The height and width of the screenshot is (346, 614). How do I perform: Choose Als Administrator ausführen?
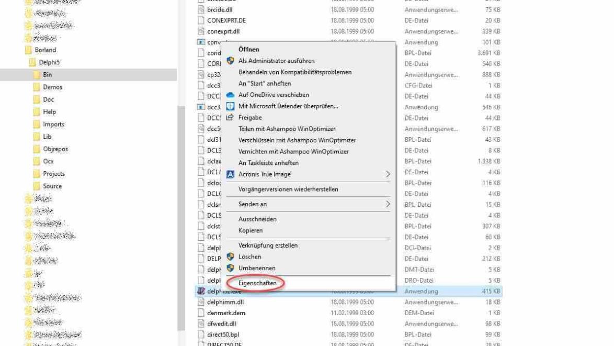pyautogui.click(x=276, y=61)
